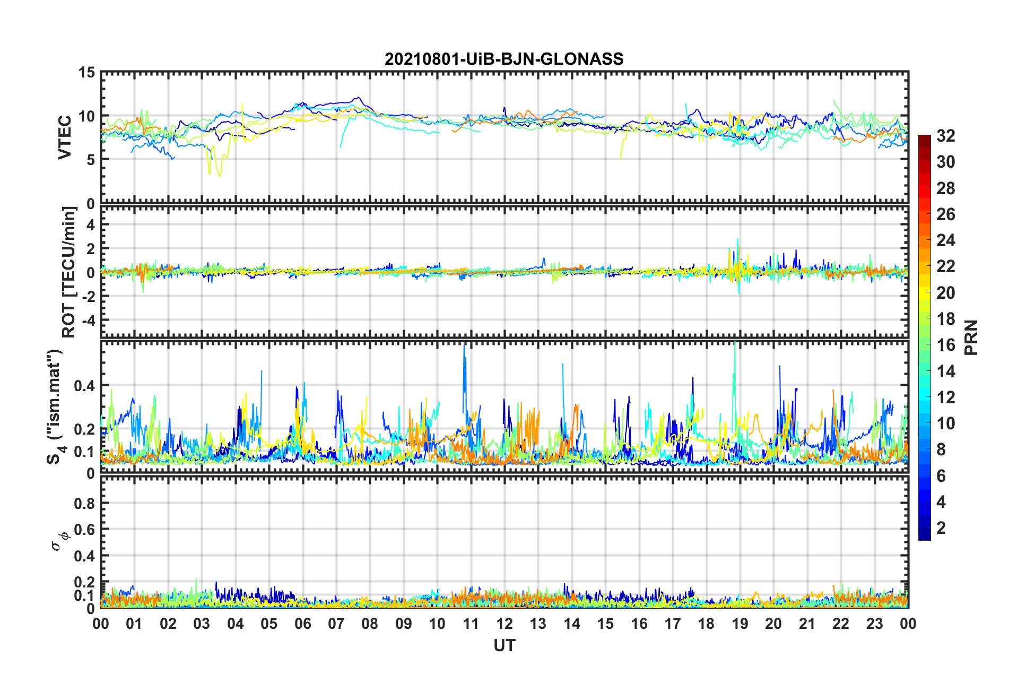
Task: Click VTEC axis tick label 5
Action: coord(91,160)
